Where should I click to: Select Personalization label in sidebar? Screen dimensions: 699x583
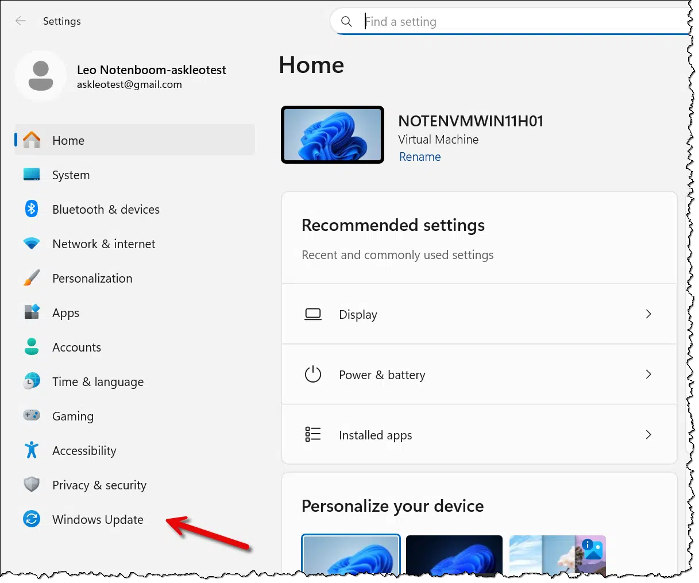92,279
